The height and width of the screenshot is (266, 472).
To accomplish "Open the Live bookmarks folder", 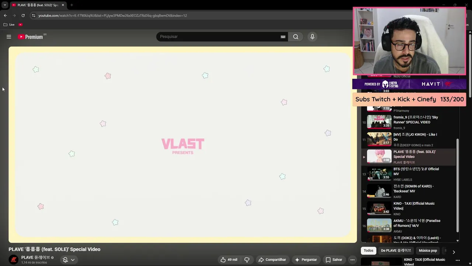I will 9,25.
